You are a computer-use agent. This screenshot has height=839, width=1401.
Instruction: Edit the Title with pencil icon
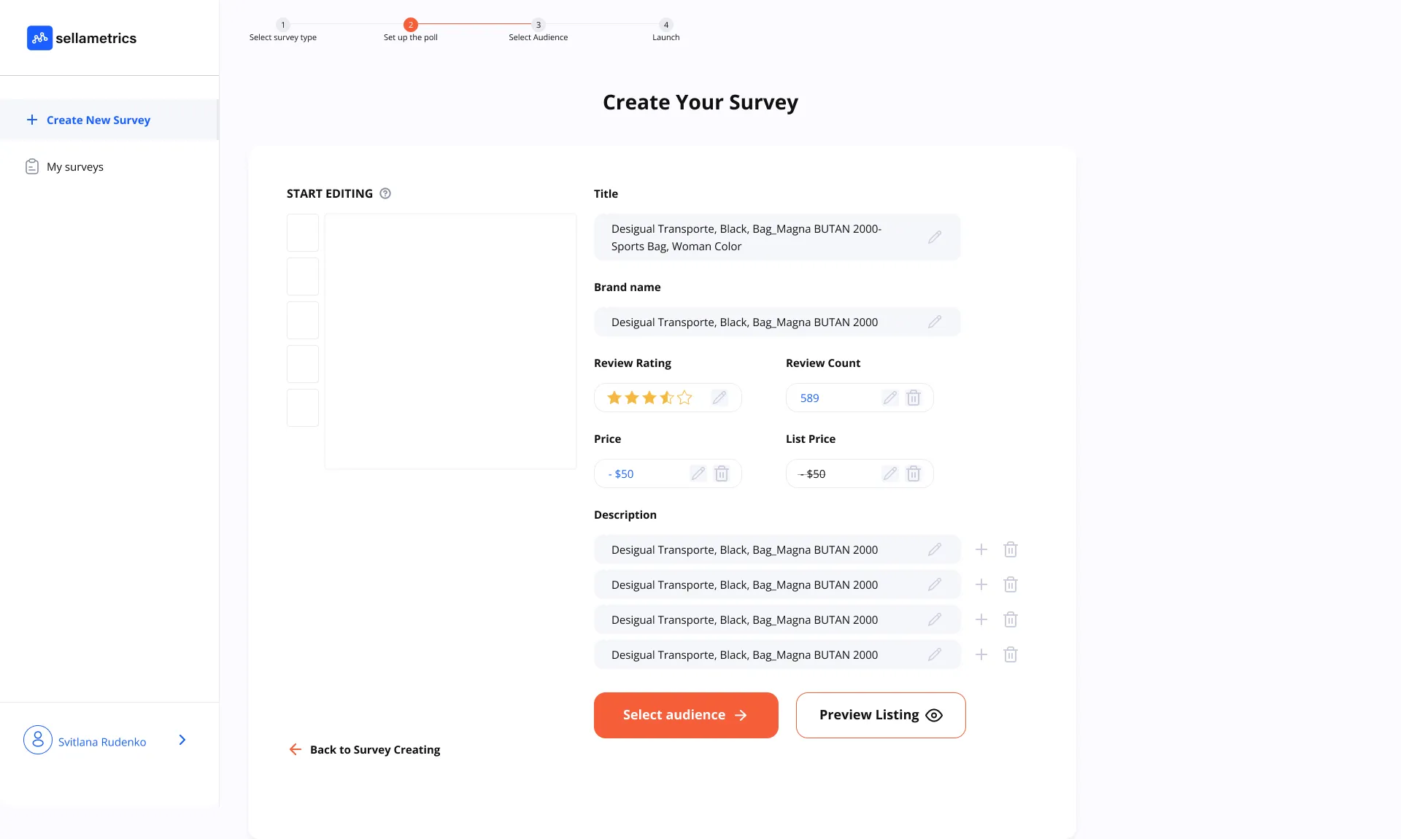point(935,237)
